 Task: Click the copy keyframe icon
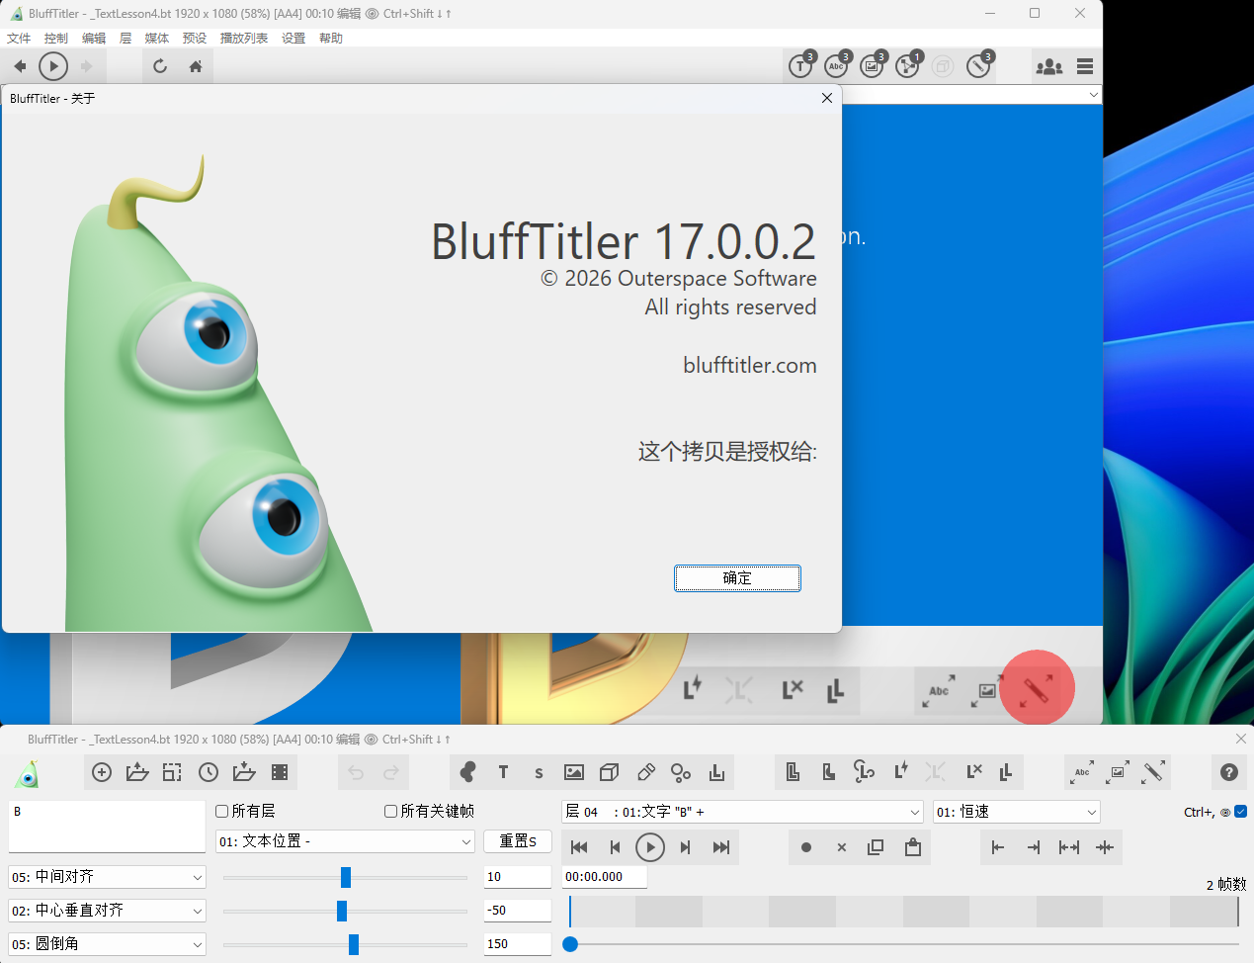[x=876, y=847]
